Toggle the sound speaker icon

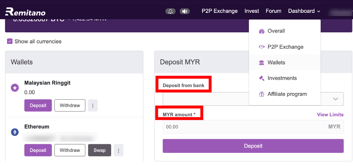tap(185, 11)
